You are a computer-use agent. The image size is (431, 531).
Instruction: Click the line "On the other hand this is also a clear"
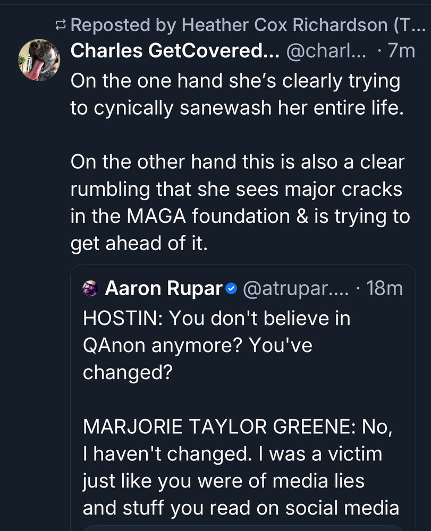(x=238, y=162)
